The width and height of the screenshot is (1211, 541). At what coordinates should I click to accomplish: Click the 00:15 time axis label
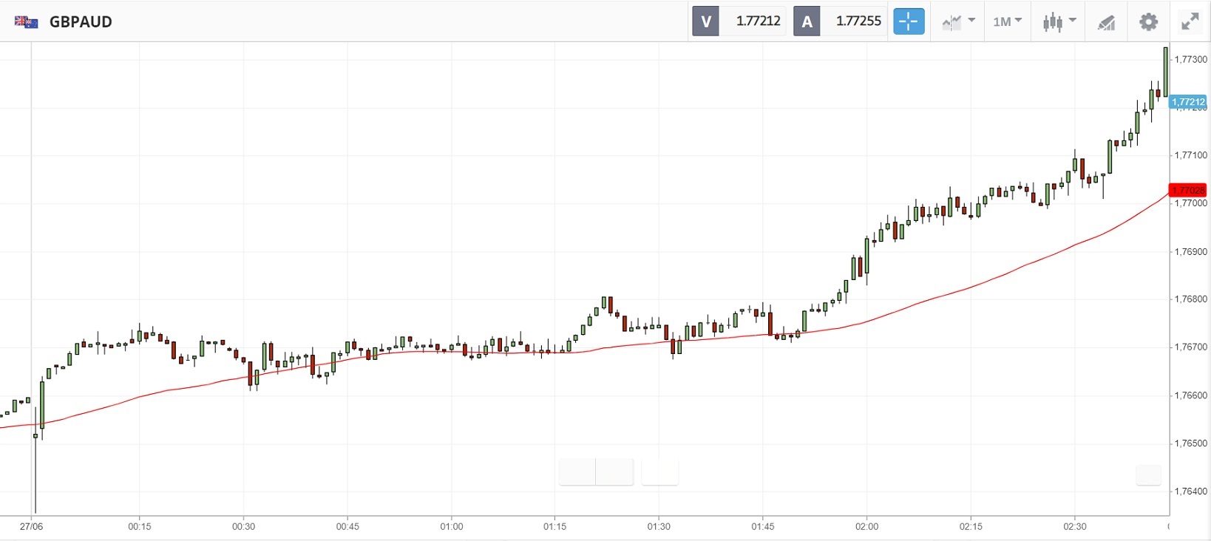point(140,527)
